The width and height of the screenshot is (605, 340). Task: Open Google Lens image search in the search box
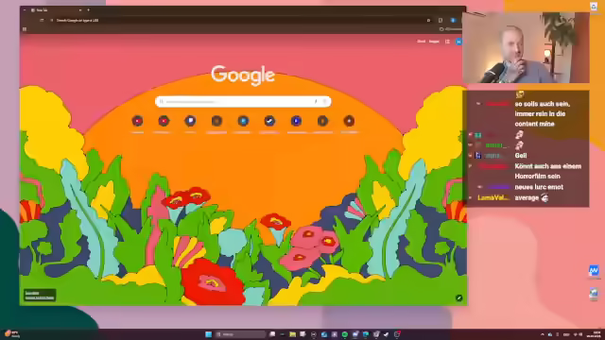click(324, 101)
